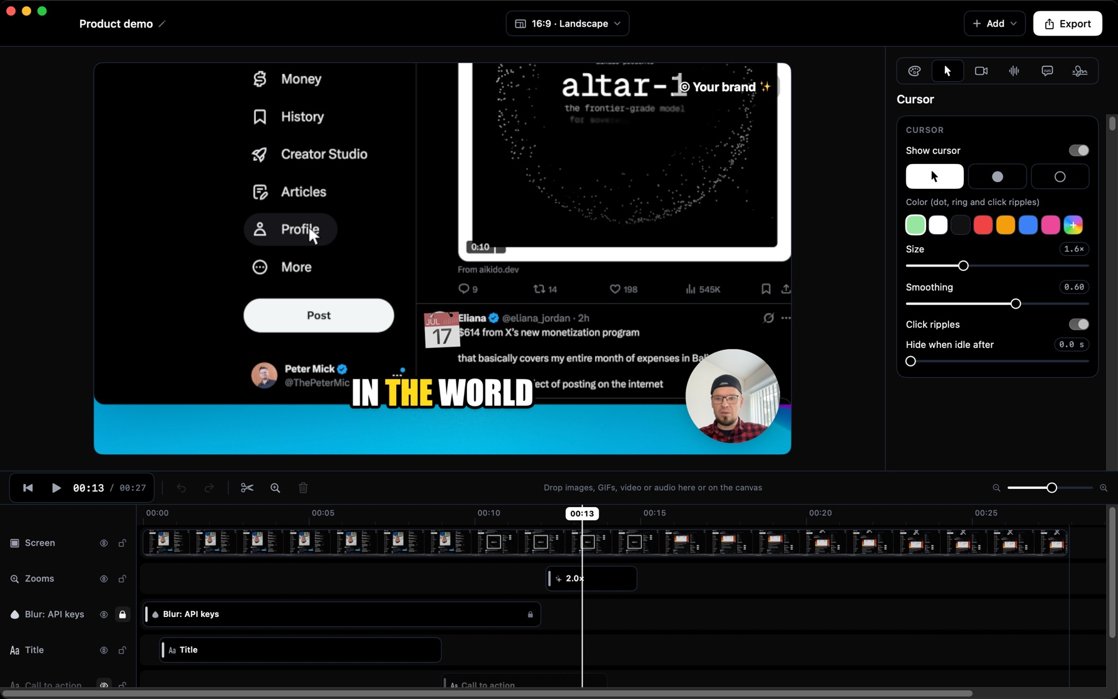Pick the blue cursor color swatch
Viewport: 1118px width, 699px height.
(1028, 225)
